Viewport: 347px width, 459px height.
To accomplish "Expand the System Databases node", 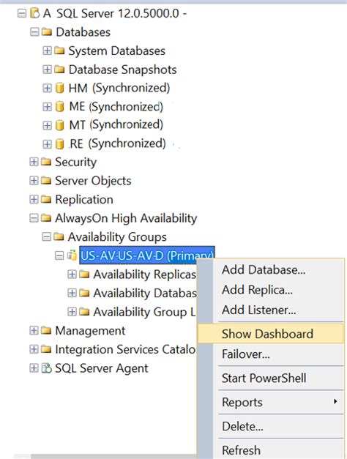I will coord(47,51).
